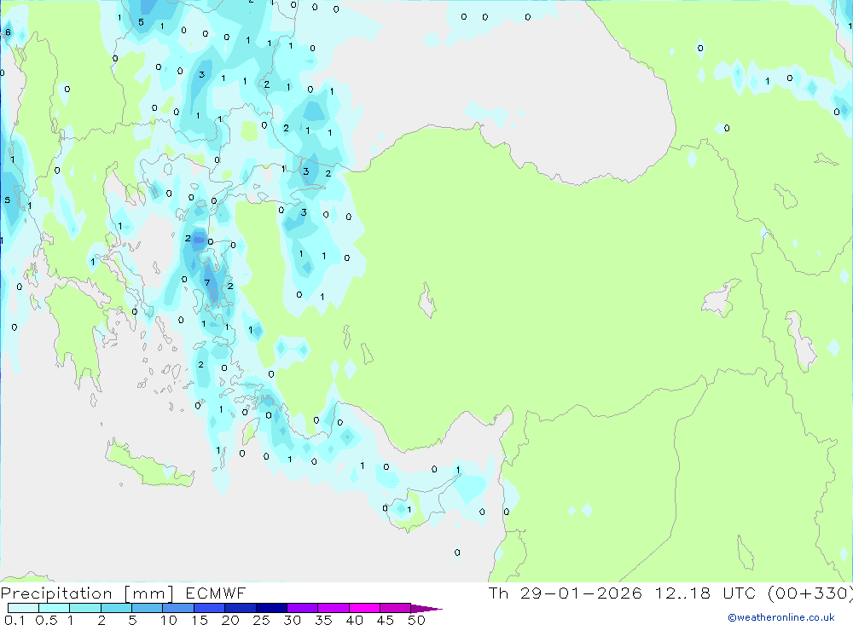
Task: Click the 5–10 mm legend color swatch
Action: pos(148,608)
